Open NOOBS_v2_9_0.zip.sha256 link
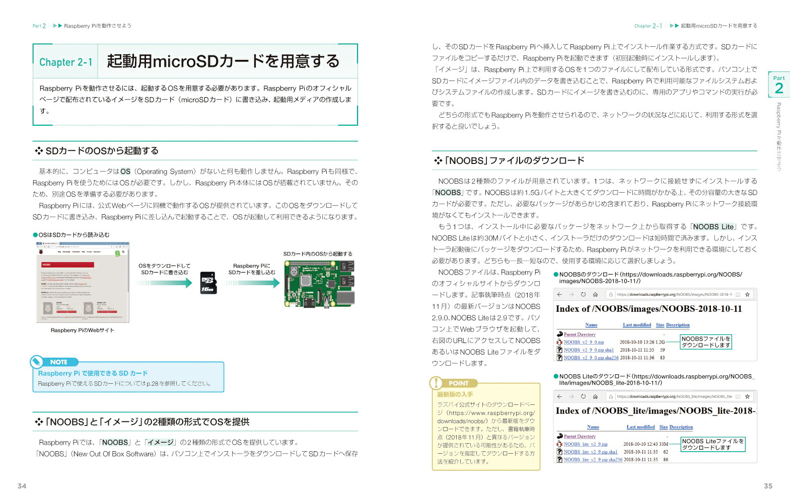 coord(591,358)
